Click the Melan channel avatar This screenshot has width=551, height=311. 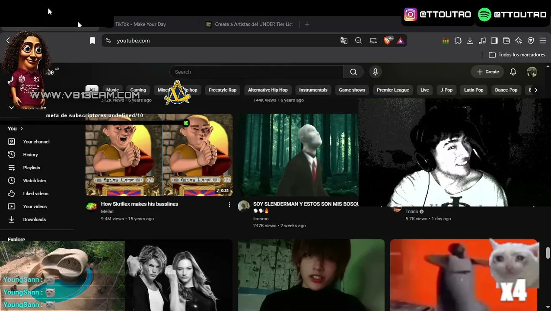pyautogui.click(x=92, y=206)
